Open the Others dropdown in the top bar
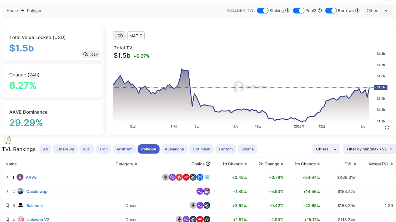396x222 pixels. [x=377, y=11]
